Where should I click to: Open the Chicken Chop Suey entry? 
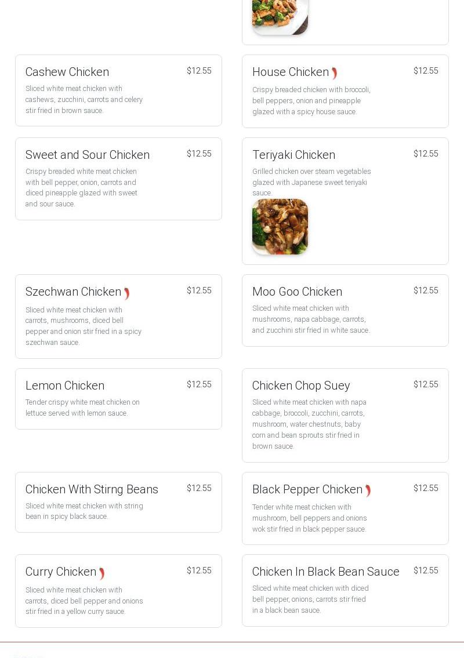click(301, 386)
